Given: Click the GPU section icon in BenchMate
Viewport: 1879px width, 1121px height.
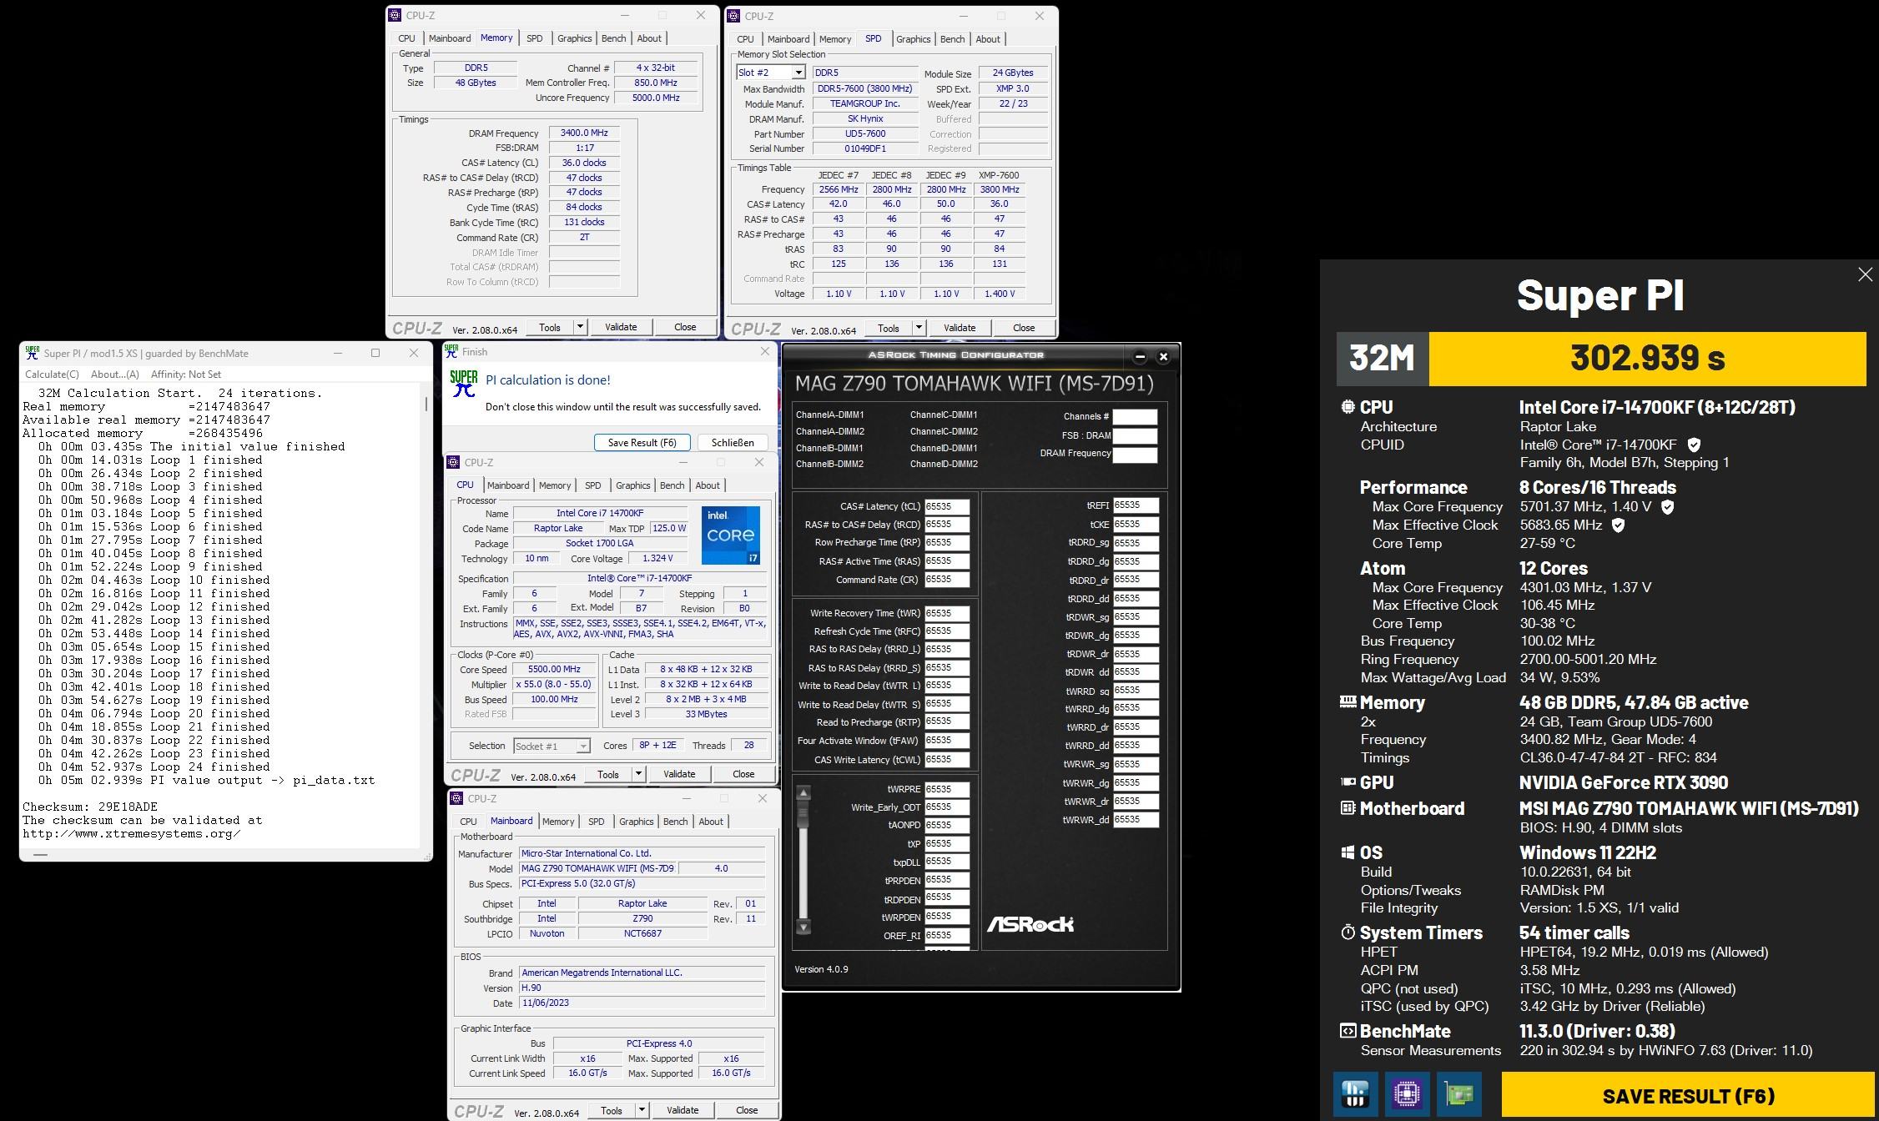Looking at the screenshot, I should [1348, 782].
